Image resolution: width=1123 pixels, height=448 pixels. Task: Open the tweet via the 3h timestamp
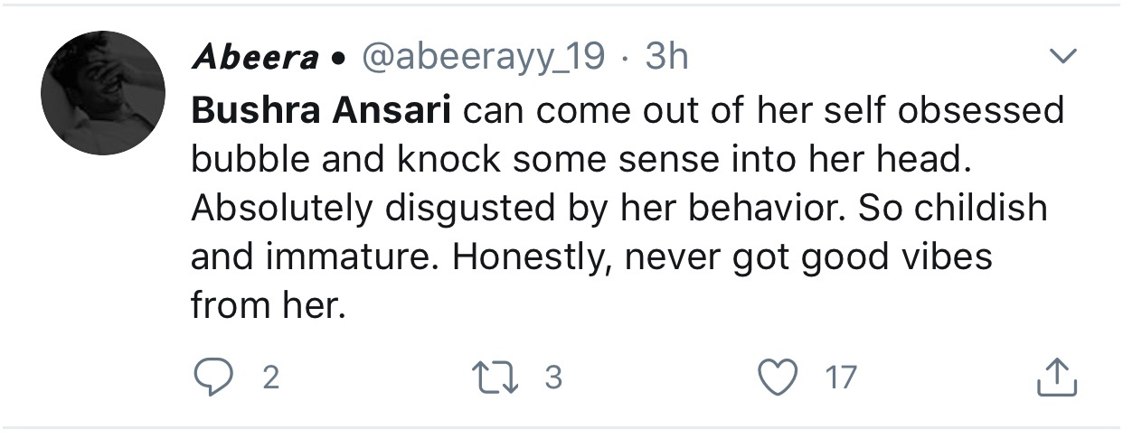664,58
